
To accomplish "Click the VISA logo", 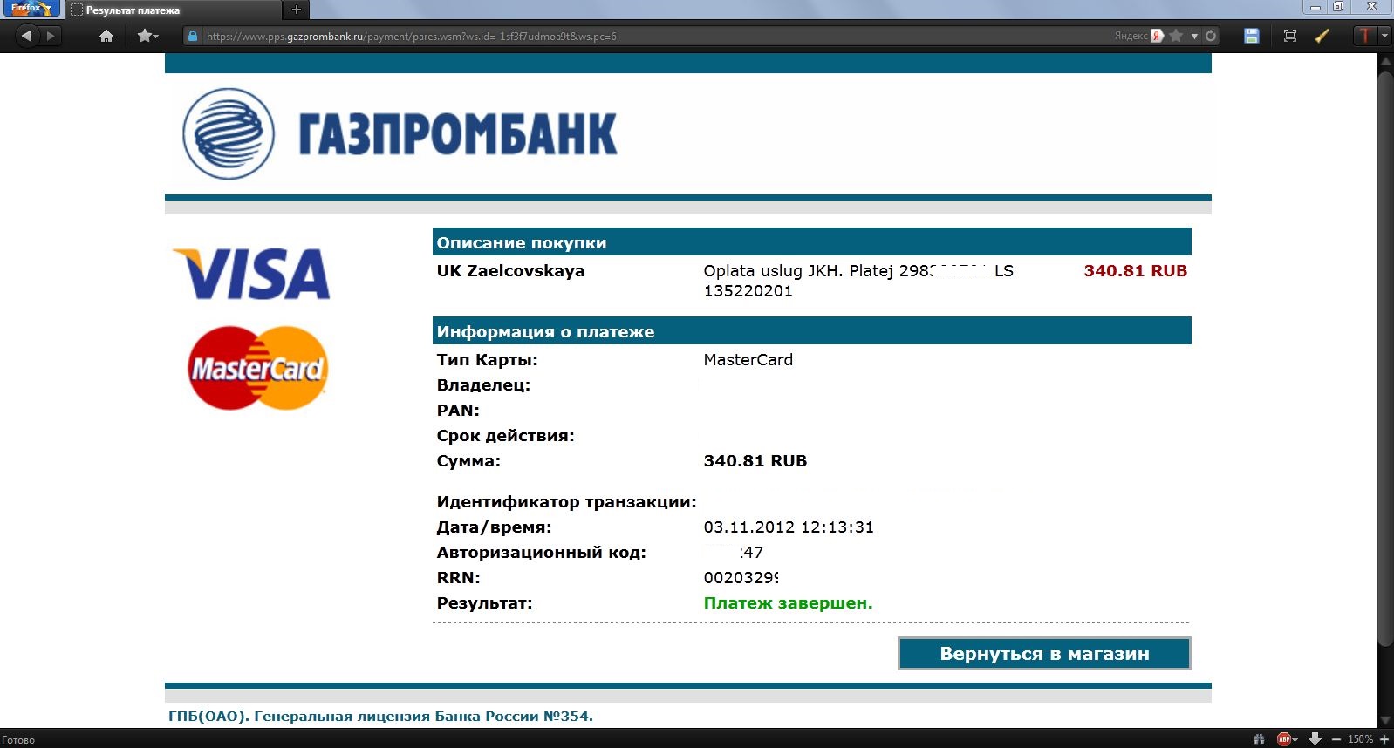I will pos(252,274).
